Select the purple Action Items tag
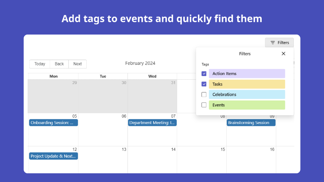 click(247, 74)
